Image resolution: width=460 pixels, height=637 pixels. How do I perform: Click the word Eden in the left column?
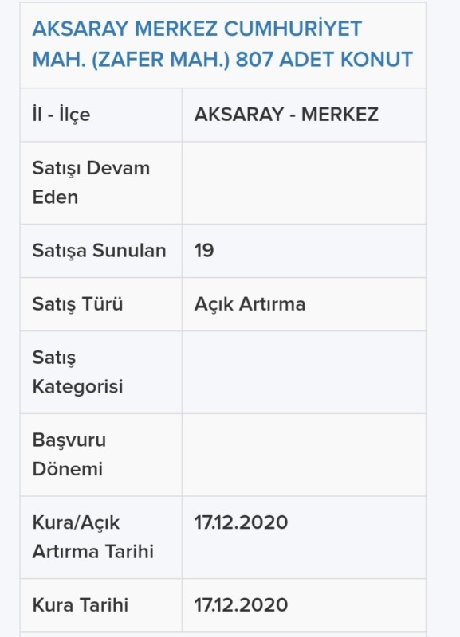coord(55,197)
